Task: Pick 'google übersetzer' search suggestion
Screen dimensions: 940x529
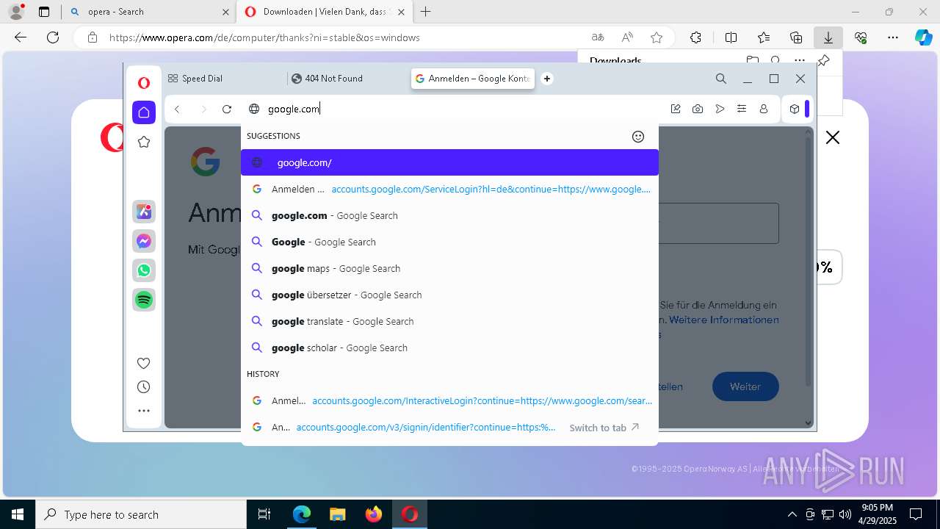Action: tap(449, 295)
